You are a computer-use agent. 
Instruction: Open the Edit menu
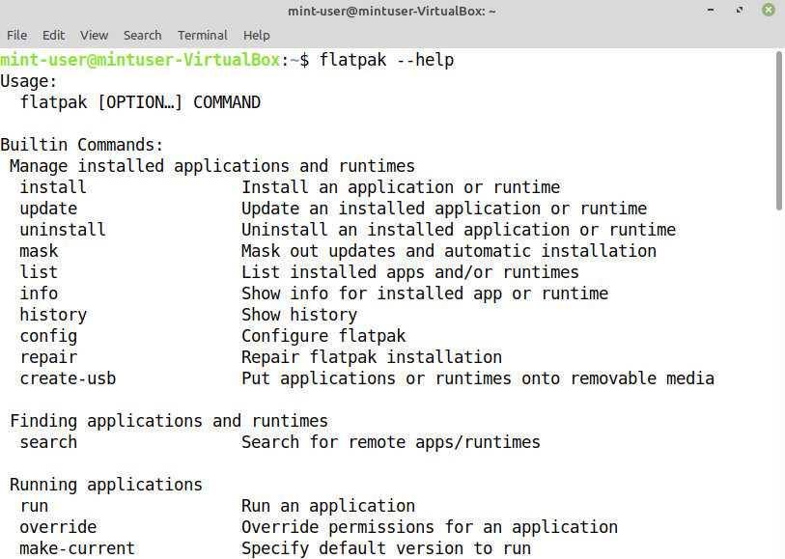(53, 35)
